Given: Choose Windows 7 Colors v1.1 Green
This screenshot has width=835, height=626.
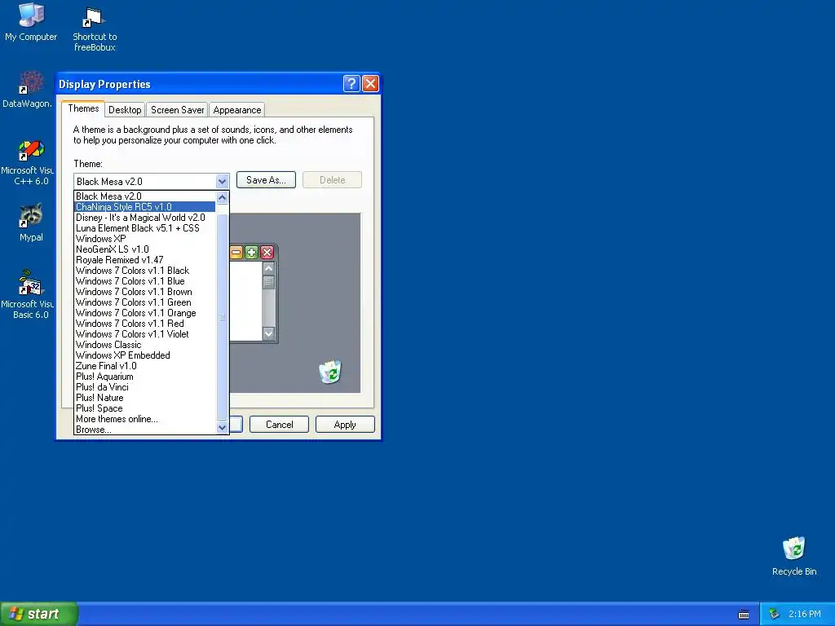Looking at the screenshot, I should [145, 302].
